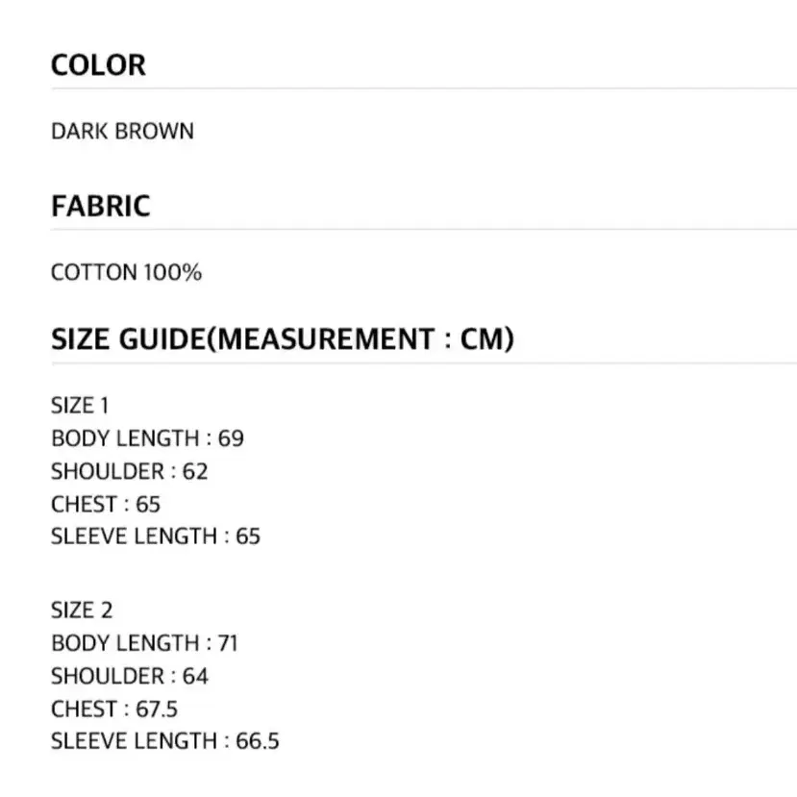Click the word BROWN in color value
797x797 pixels.
click(x=154, y=131)
